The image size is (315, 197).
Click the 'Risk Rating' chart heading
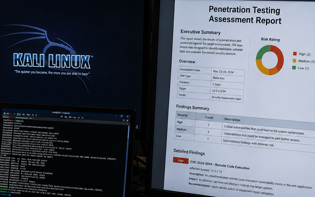pos(270,39)
